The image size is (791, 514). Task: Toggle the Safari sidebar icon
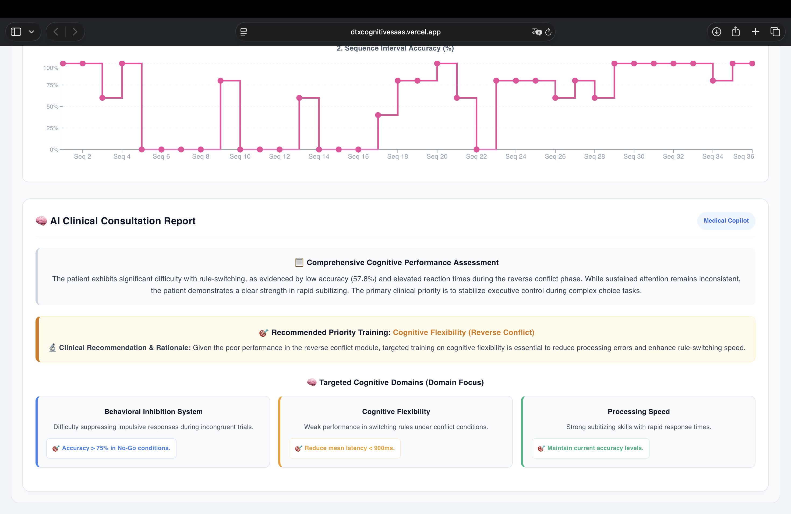[x=16, y=32]
